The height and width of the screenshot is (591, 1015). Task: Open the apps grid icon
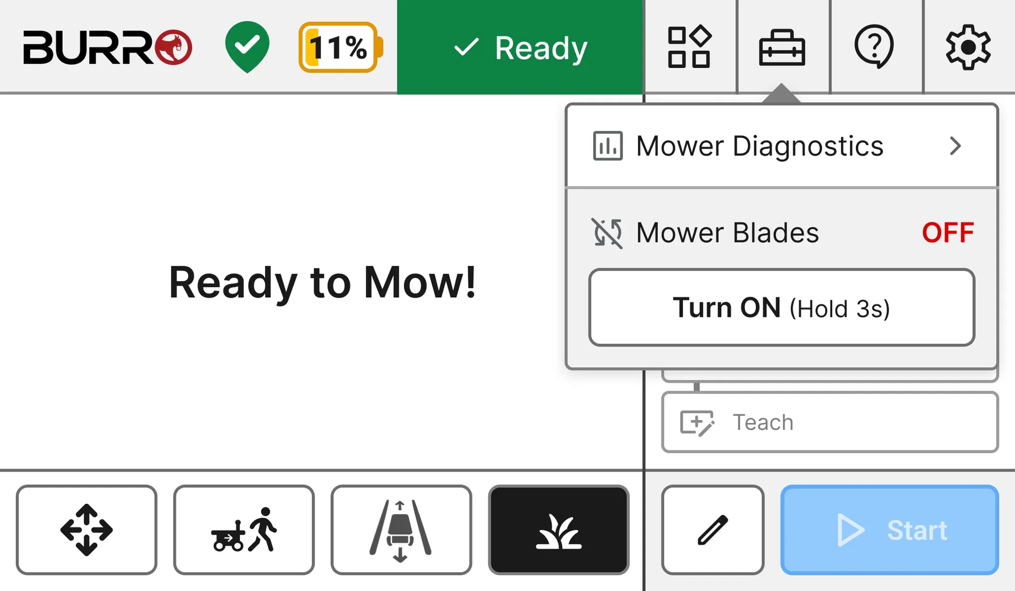(689, 47)
